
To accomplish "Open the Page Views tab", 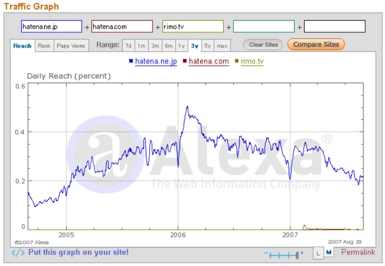I will (x=71, y=46).
